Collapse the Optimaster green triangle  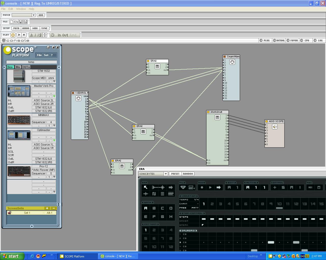coord(54,141)
